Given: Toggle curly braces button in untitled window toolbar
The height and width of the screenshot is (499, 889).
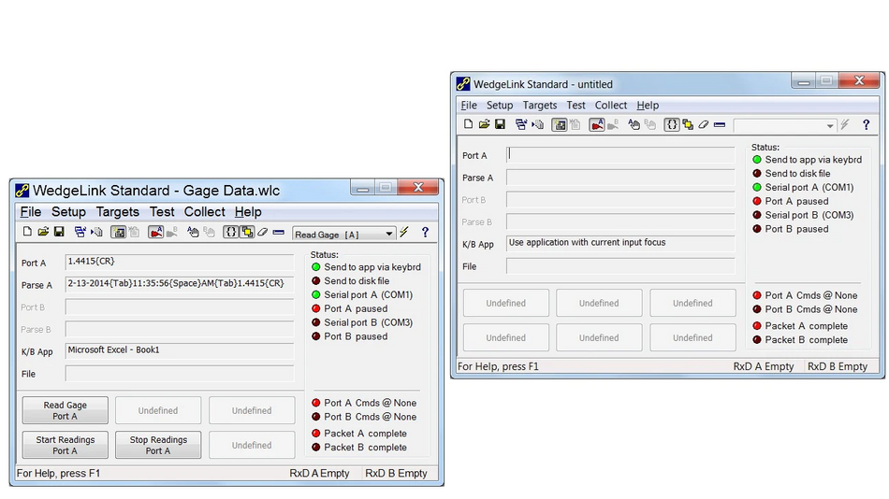Looking at the screenshot, I should [x=672, y=124].
